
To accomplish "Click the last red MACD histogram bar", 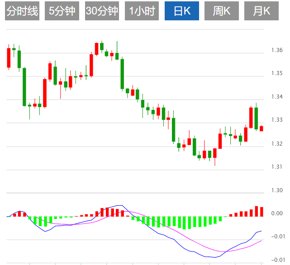I will click(x=261, y=212).
